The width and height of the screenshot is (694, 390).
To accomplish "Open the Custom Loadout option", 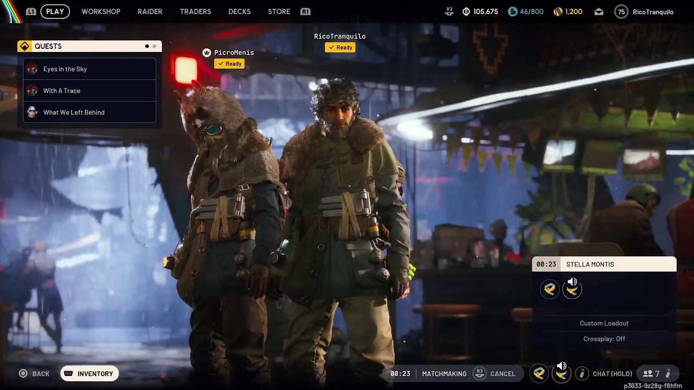I will [604, 323].
